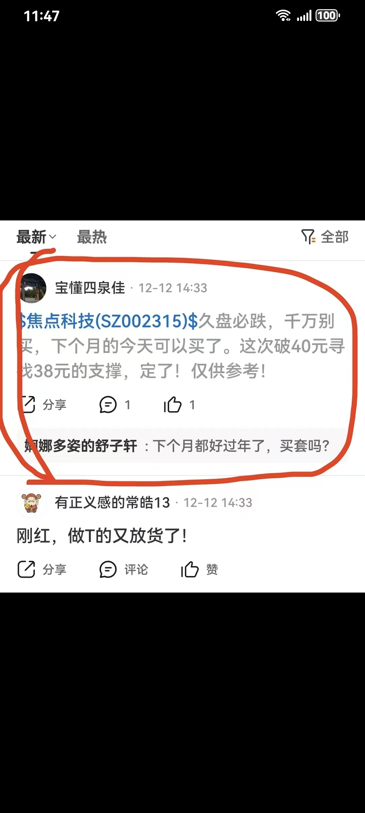365x813 pixels.
Task: Open username 有正义感的常皓13 profile
Action: (x=112, y=503)
